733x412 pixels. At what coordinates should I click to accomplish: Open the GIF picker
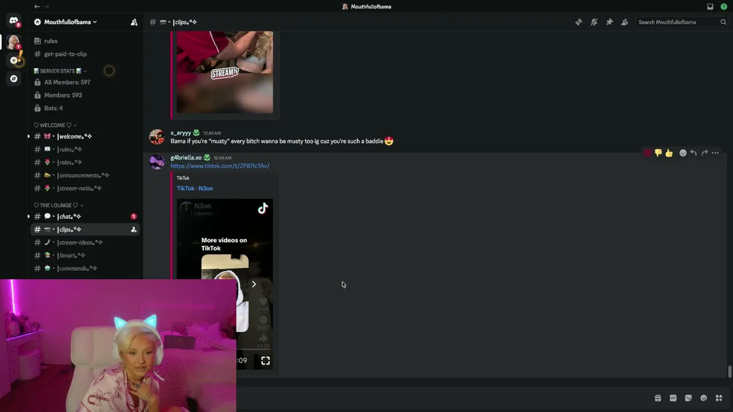coord(673,398)
